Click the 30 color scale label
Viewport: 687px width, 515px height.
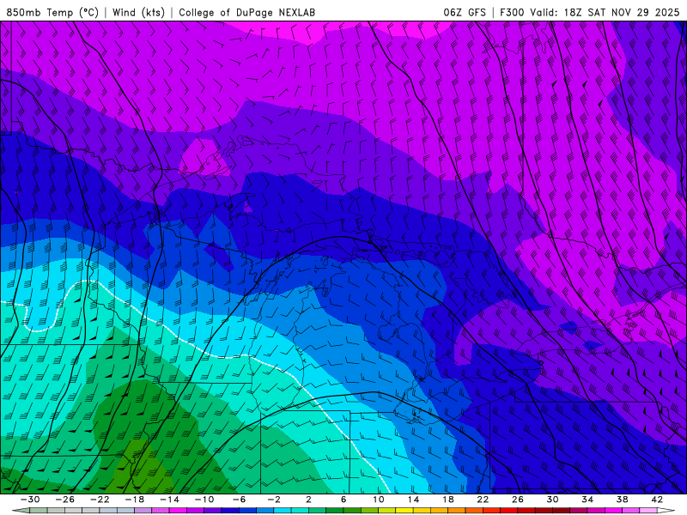click(x=552, y=500)
